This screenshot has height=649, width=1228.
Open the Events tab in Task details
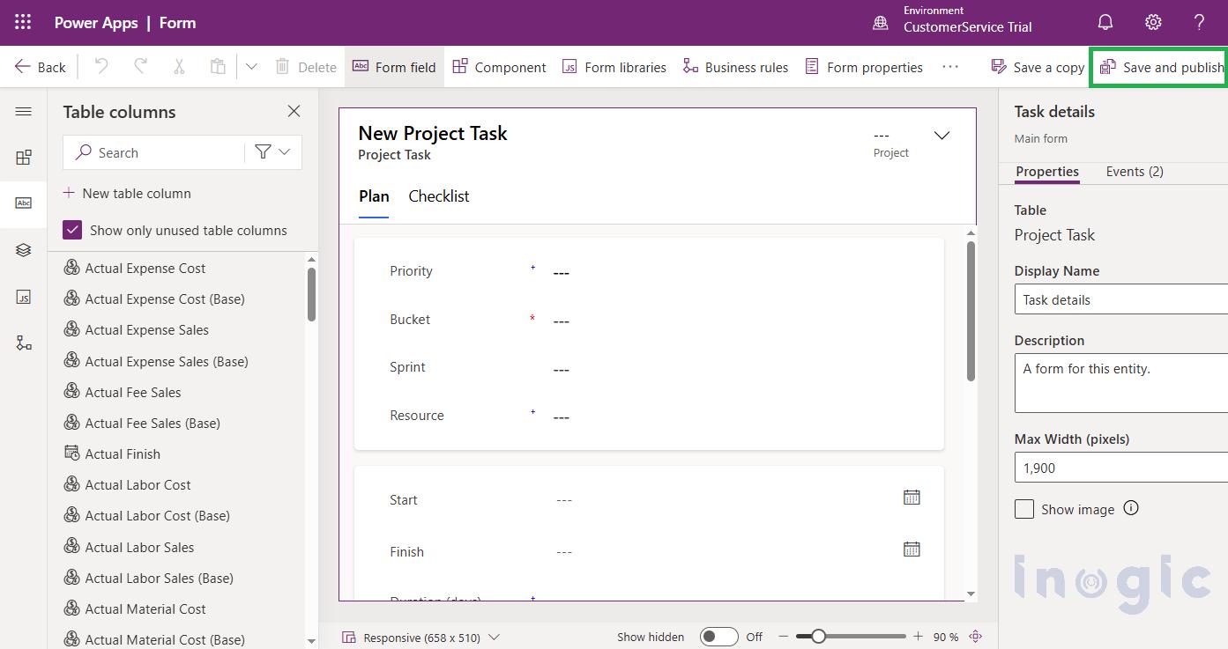1135,172
